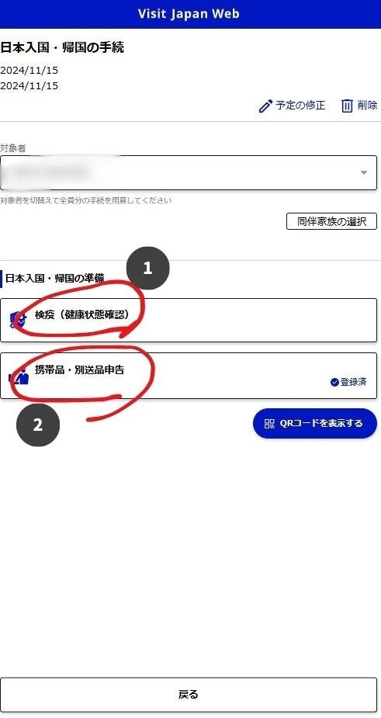Click the customs declaration person icon
The image size is (381, 718).
(19, 376)
